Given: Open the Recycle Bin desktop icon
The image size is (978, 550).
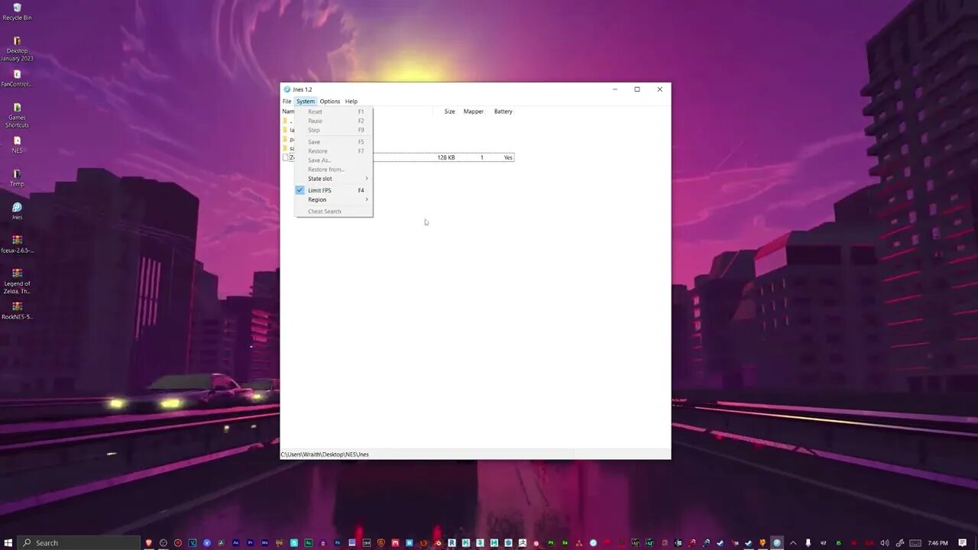Looking at the screenshot, I should [x=17, y=11].
